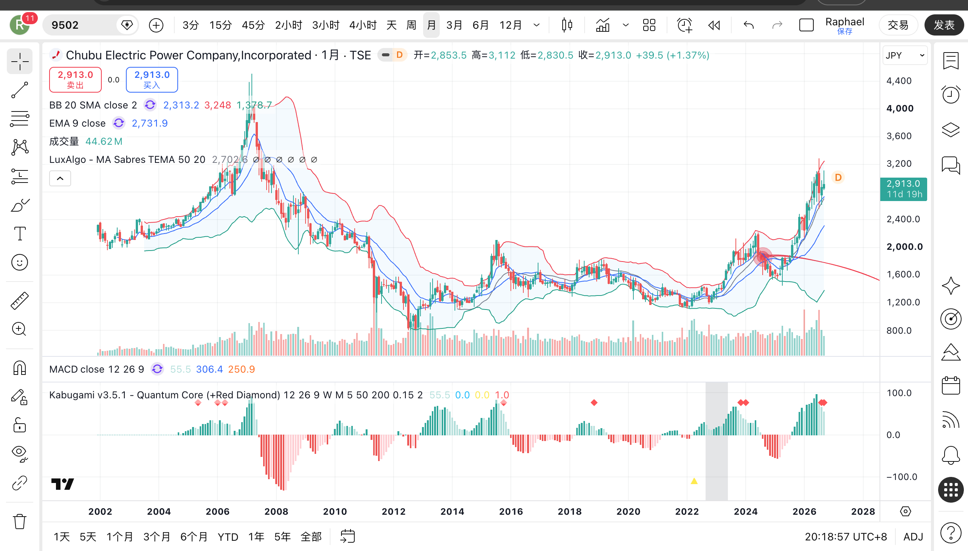This screenshot has height=551, width=968.
Task: Open the object tree layers panel
Action: [x=951, y=130]
